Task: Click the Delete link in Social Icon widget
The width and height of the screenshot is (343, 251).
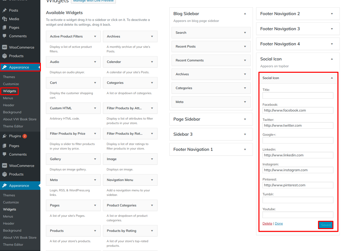Action: (x=267, y=224)
